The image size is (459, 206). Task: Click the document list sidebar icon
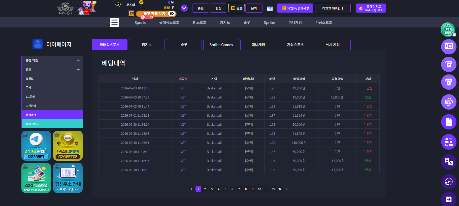(x=449, y=122)
